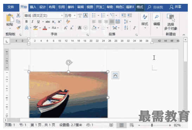192x130 pixels.
Task: Open shading paint bucket
Action: (x=94, y=28)
